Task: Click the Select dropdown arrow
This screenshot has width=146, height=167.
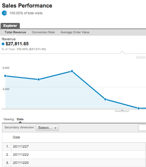Action: (56, 128)
